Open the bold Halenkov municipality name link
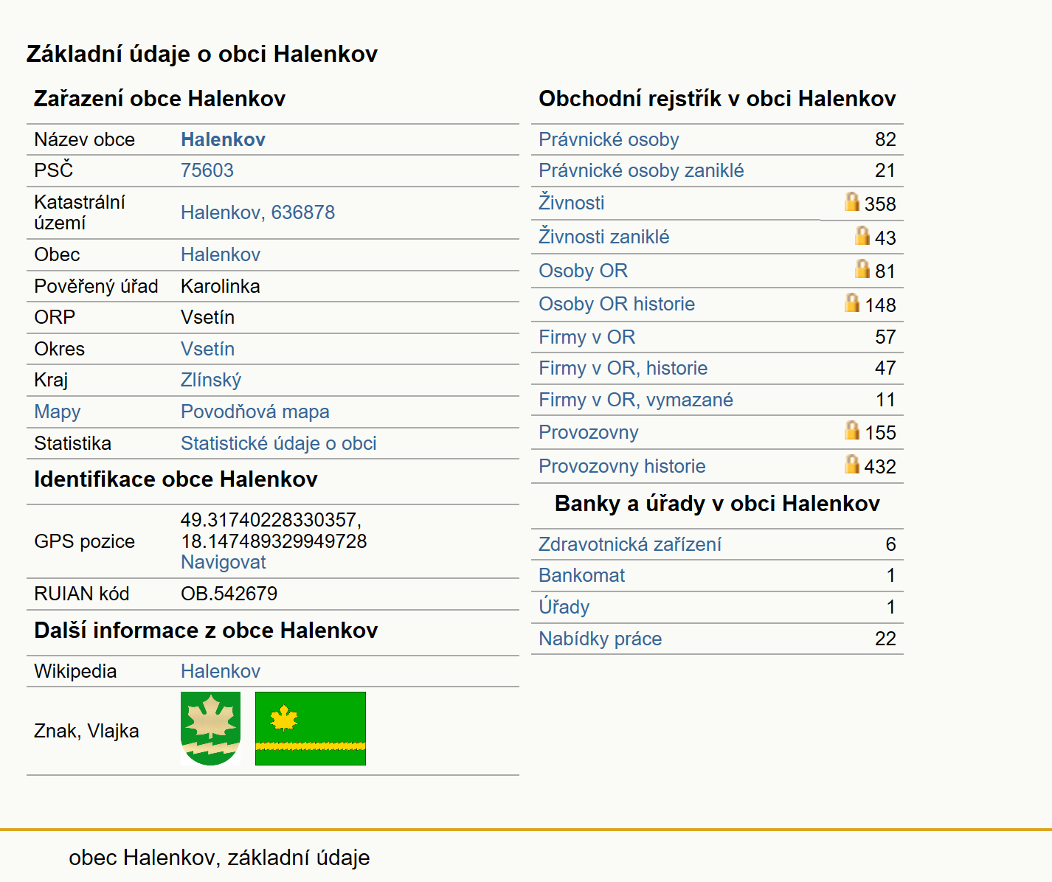 pyautogui.click(x=223, y=139)
